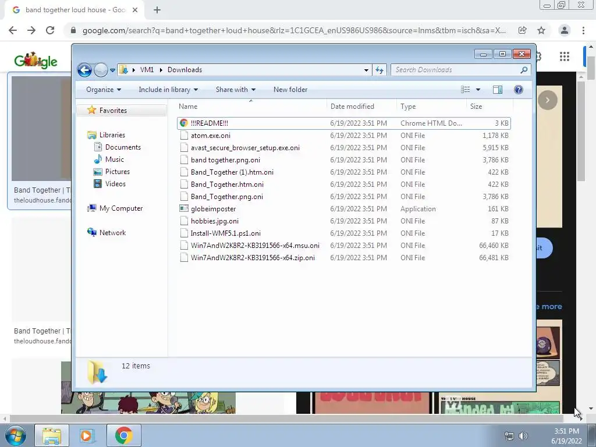
Task: Select the globeimposter application file
Action: coord(343,209)
